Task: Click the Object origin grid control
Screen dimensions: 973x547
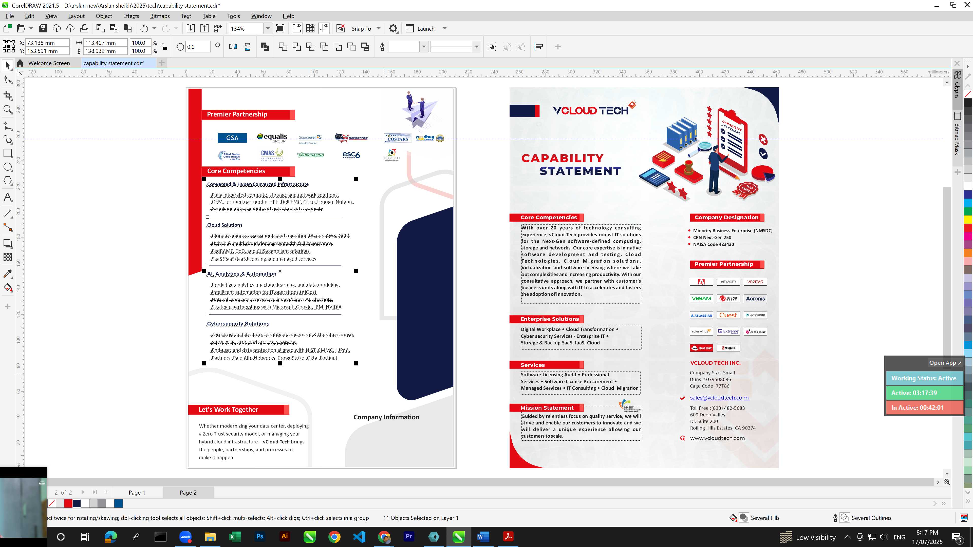Action: pos(9,46)
